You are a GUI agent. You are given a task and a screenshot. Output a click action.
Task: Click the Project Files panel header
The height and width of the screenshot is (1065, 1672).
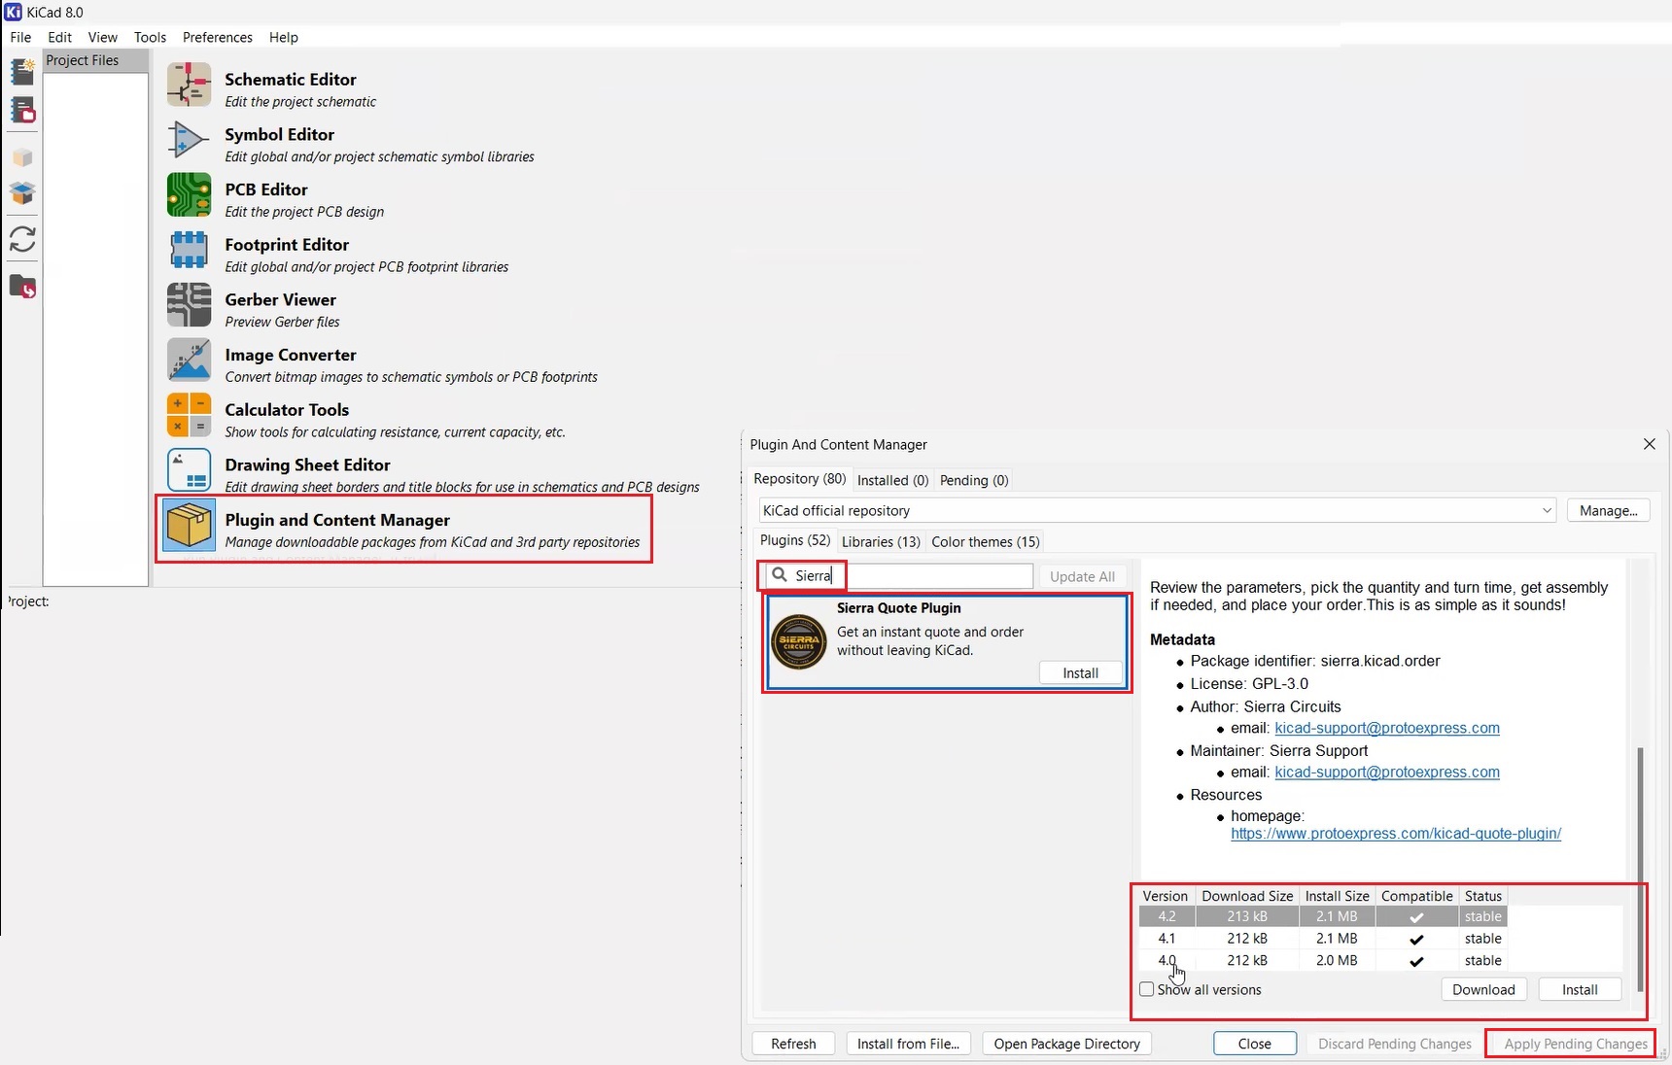pyautogui.click(x=95, y=60)
